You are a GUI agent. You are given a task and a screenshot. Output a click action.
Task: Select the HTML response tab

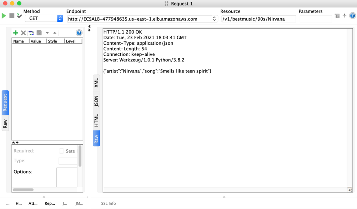pos(96,120)
